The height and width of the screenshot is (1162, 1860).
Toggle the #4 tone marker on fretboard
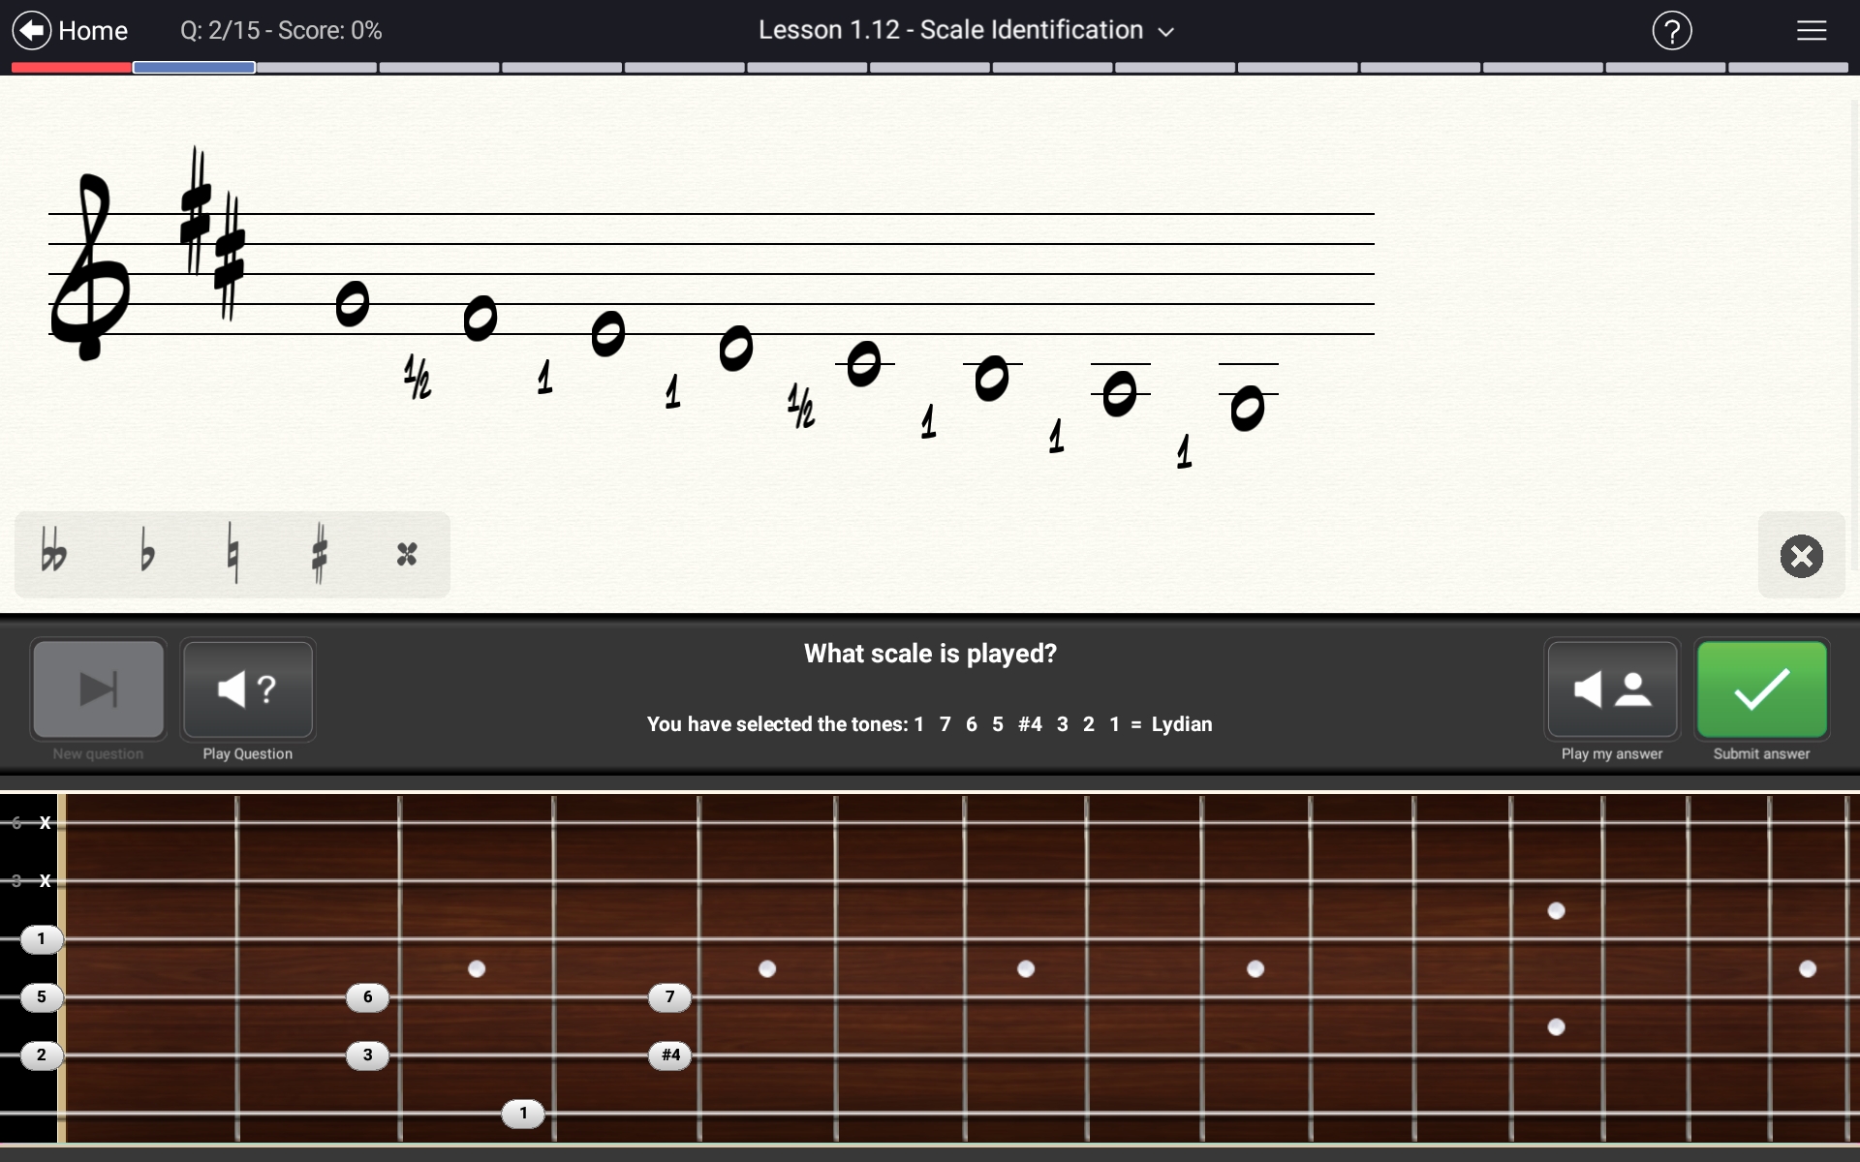(669, 1055)
